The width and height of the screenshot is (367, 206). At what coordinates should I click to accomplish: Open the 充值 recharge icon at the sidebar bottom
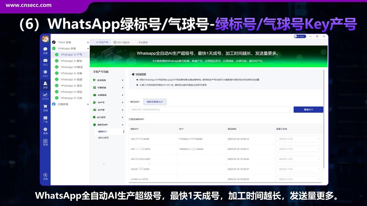45,176
